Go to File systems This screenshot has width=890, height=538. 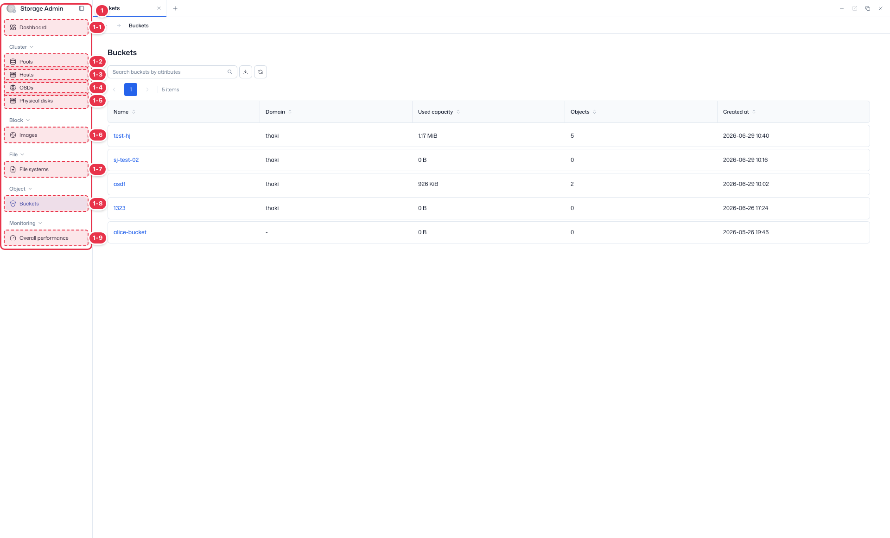click(46, 169)
